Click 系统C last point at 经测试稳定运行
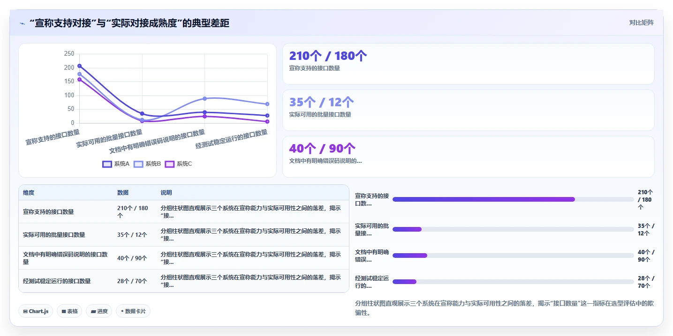The width and height of the screenshot is (673, 336). click(x=267, y=122)
